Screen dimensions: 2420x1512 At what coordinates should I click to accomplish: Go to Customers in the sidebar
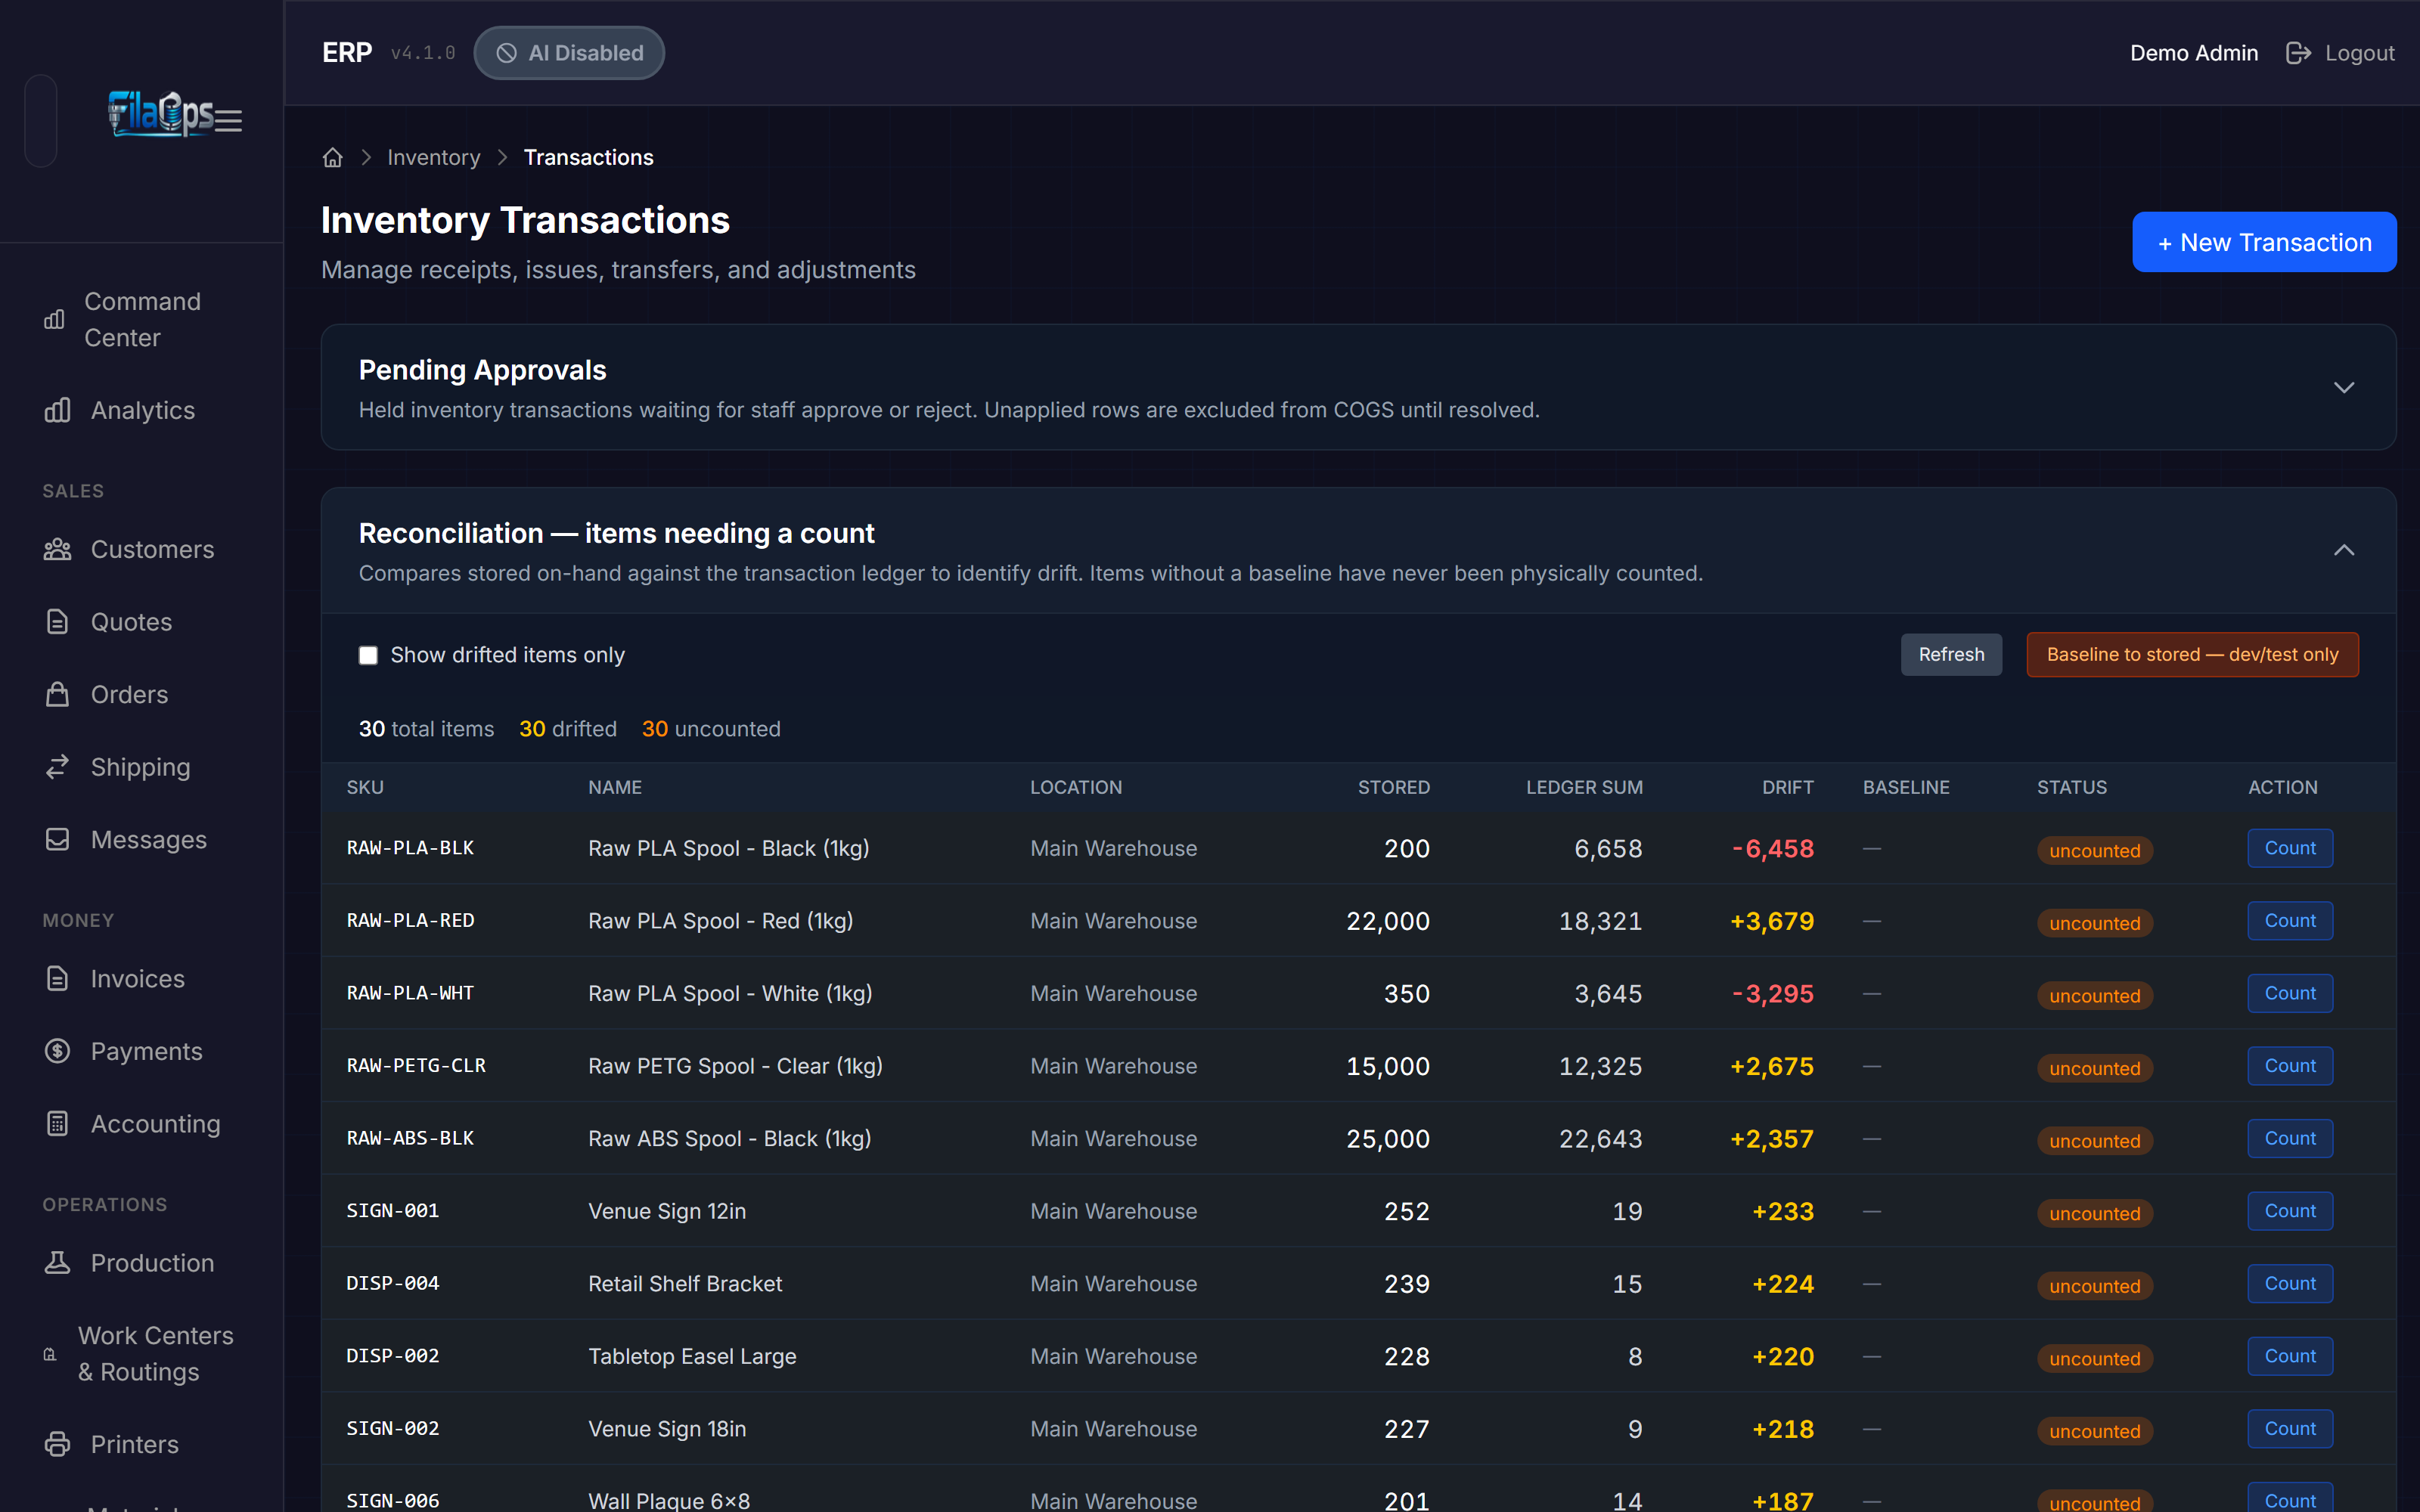coord(142,549)
